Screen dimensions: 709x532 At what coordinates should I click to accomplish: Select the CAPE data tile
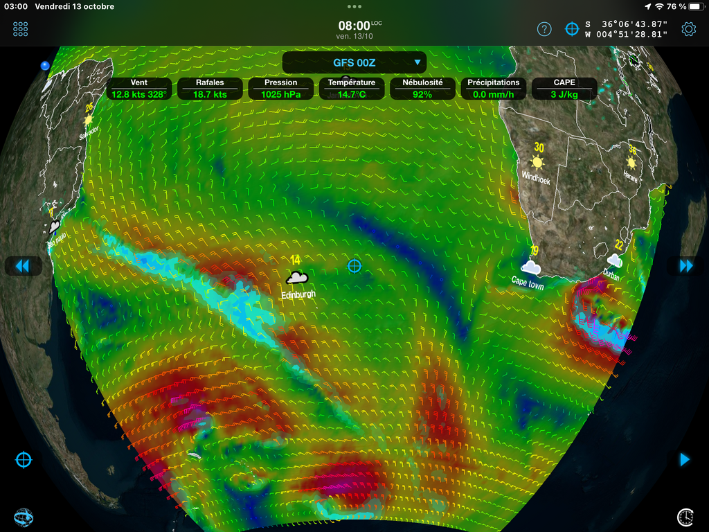click(x=564, y=89)
